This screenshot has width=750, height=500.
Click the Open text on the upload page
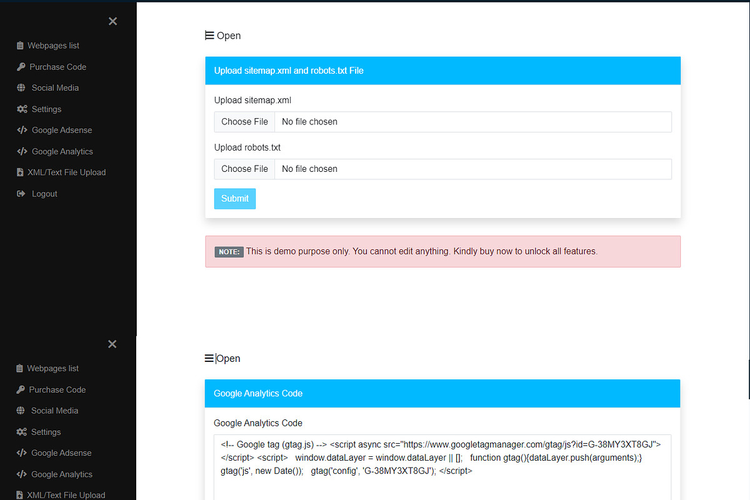pyautogui.click(x=229, y=36)
